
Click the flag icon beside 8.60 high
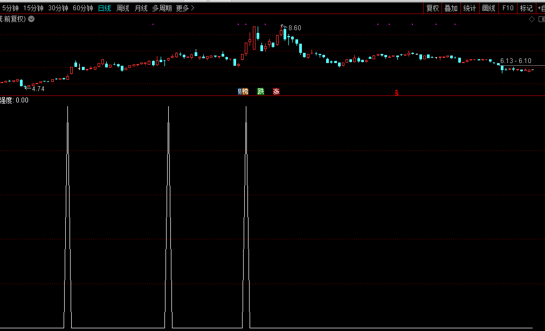(282, 26)
